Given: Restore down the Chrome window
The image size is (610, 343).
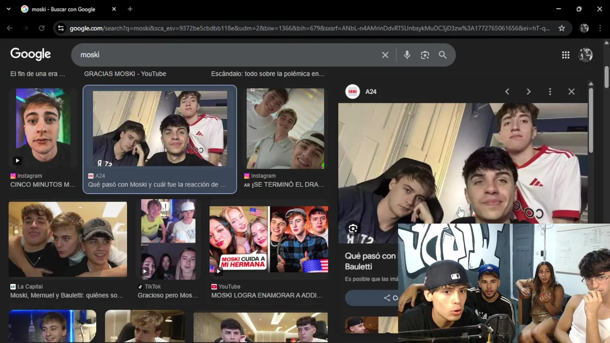Looking at the screenshot, I should pos(579,9).
